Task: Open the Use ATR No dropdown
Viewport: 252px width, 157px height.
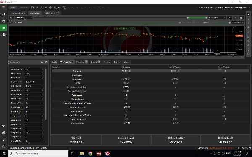Action: 34,141
